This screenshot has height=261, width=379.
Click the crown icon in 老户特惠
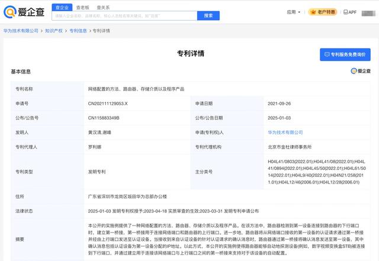point(313,12)
